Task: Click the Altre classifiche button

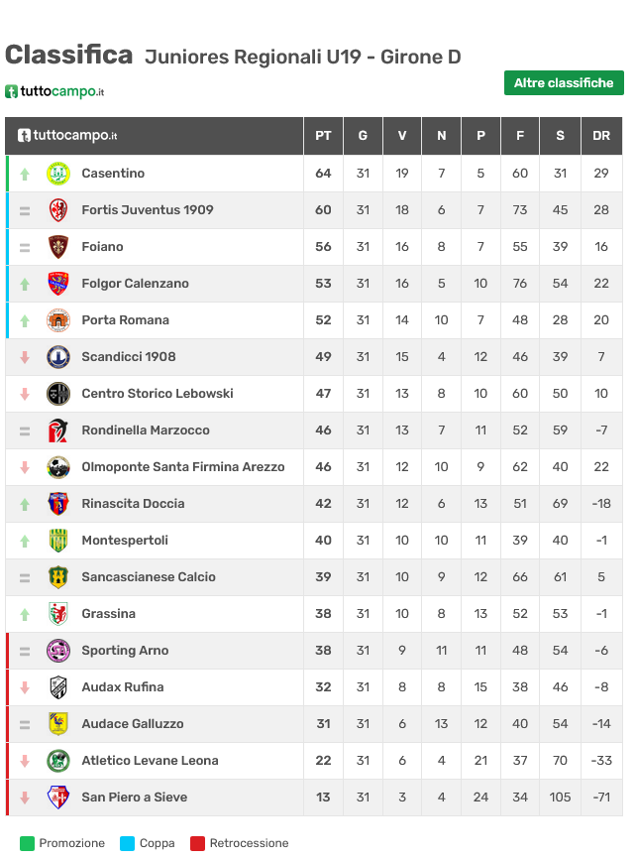Action: (564, 82)
